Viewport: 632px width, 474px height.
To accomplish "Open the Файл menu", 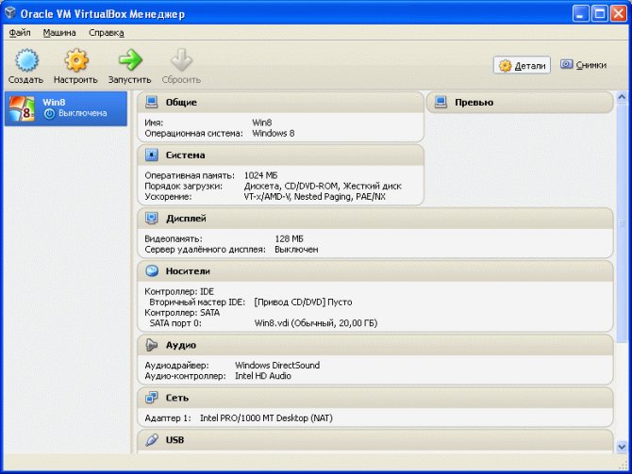I will 20,33.
